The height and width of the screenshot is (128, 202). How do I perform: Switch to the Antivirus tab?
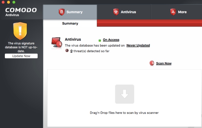tap(124, 12)
